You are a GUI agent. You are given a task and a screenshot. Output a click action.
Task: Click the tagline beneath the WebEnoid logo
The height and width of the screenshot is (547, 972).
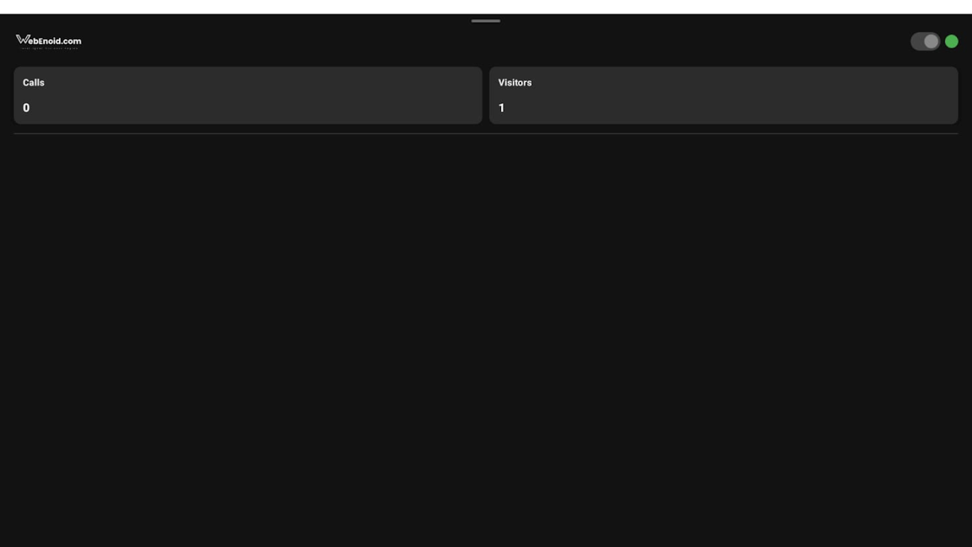click(49, 48)
